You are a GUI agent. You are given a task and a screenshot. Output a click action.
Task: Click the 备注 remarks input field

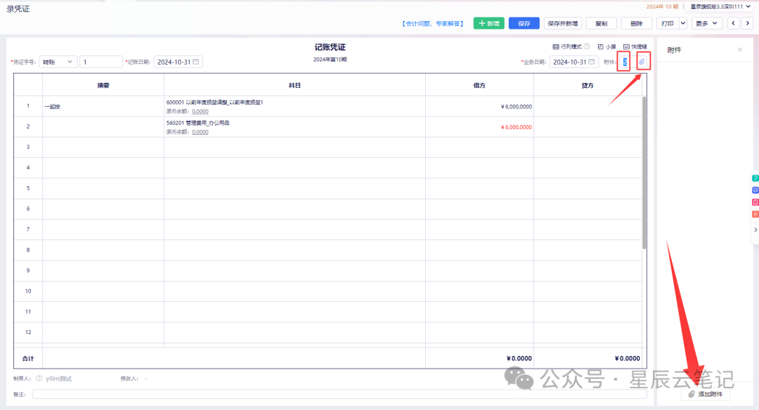tap(339, 395)
